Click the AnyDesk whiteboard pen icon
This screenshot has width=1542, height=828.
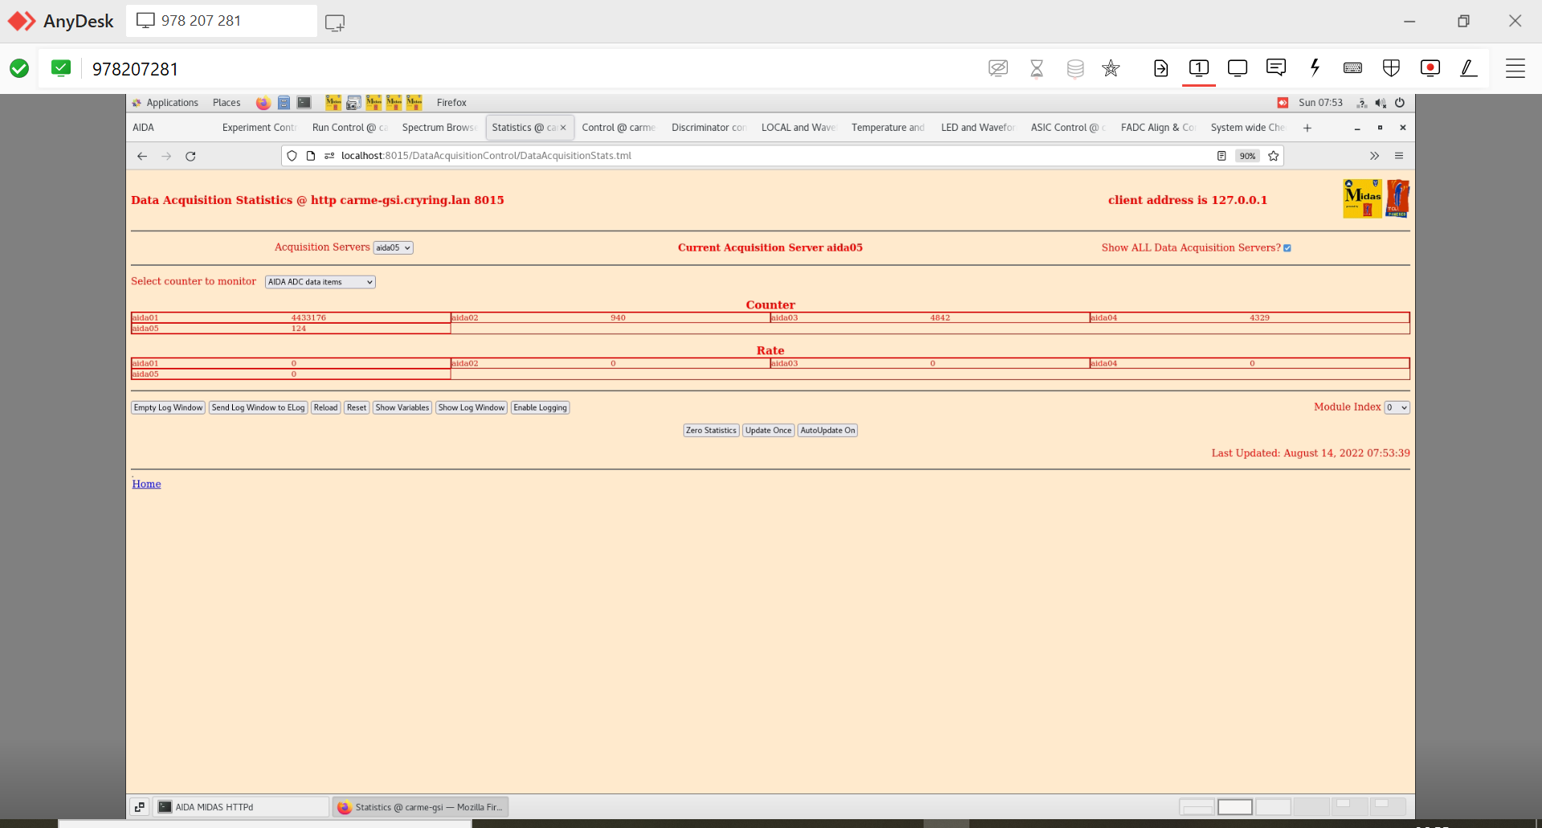click(x=1468, y=68)
